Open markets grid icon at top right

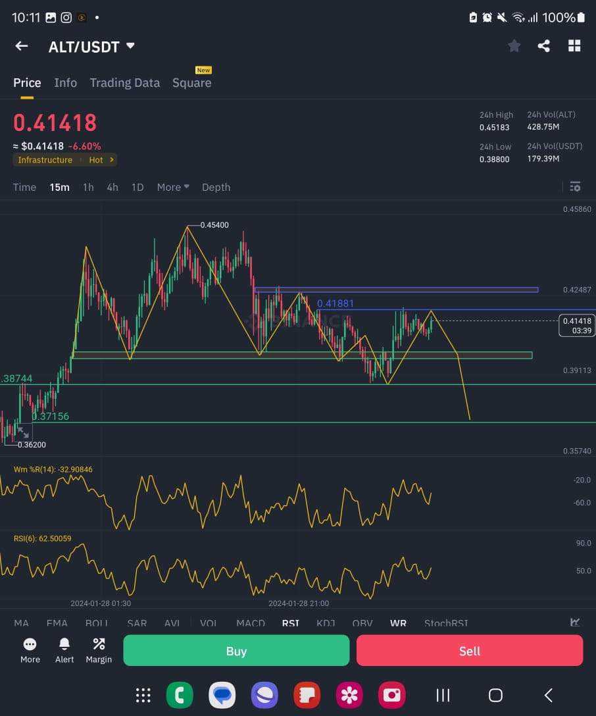pos(574,45)
